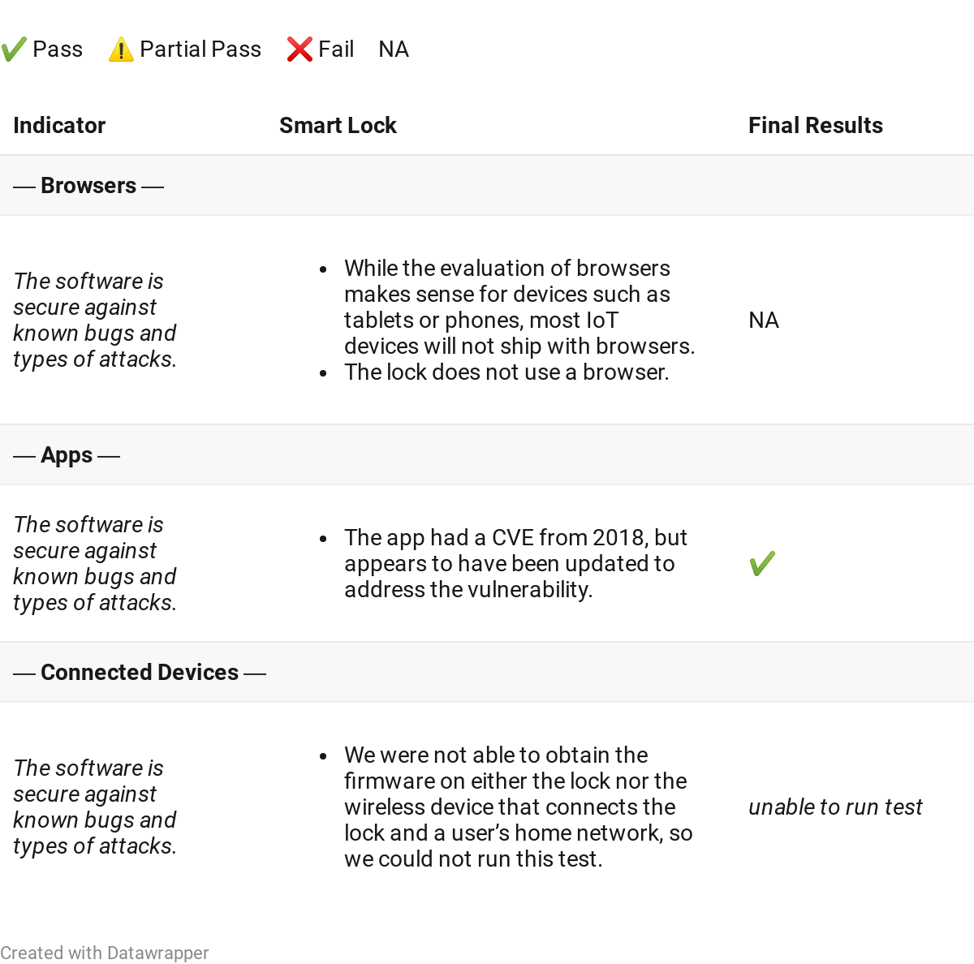Click the NA result in Browsers row

click(x=764, y=320)
